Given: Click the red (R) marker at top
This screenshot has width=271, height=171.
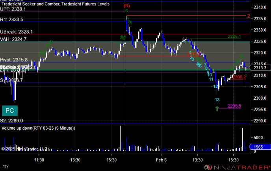Looking at the screenshot, I should click(127, 6).
